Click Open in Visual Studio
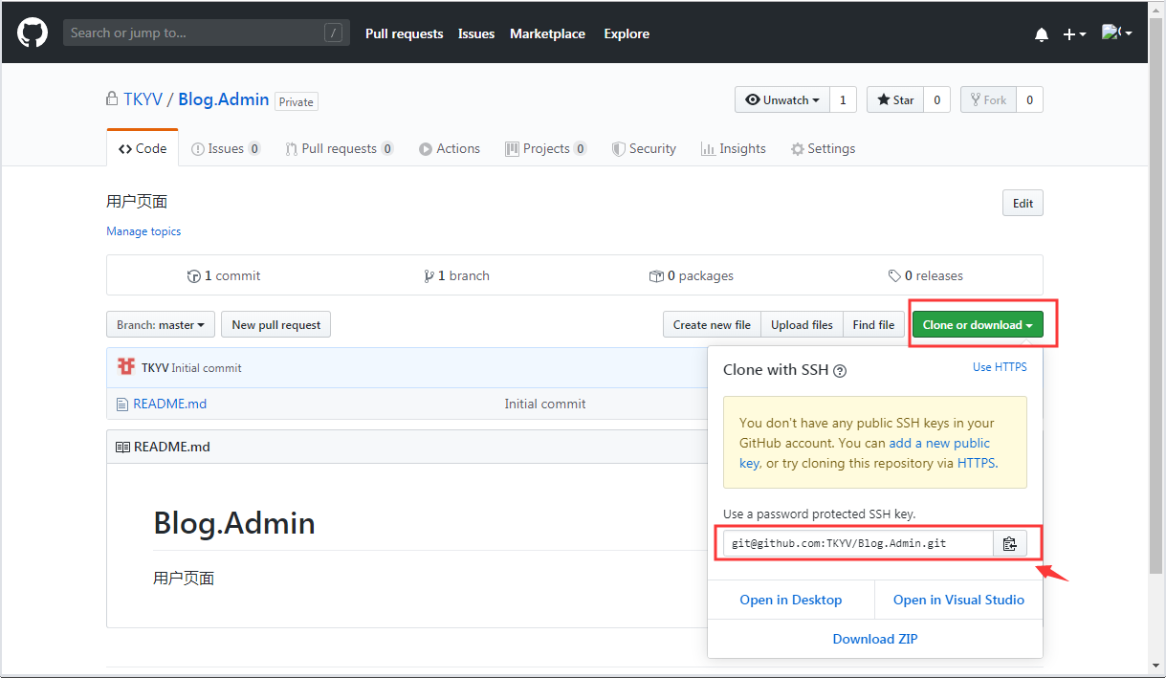1166x678 pixels. (958, 600)
